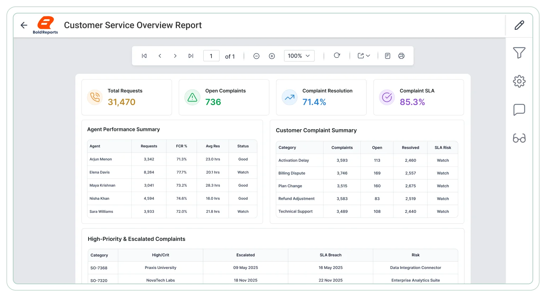
Task: Zoom in with the plus icon
Action: pyautogui.click(x=272, y=56)
